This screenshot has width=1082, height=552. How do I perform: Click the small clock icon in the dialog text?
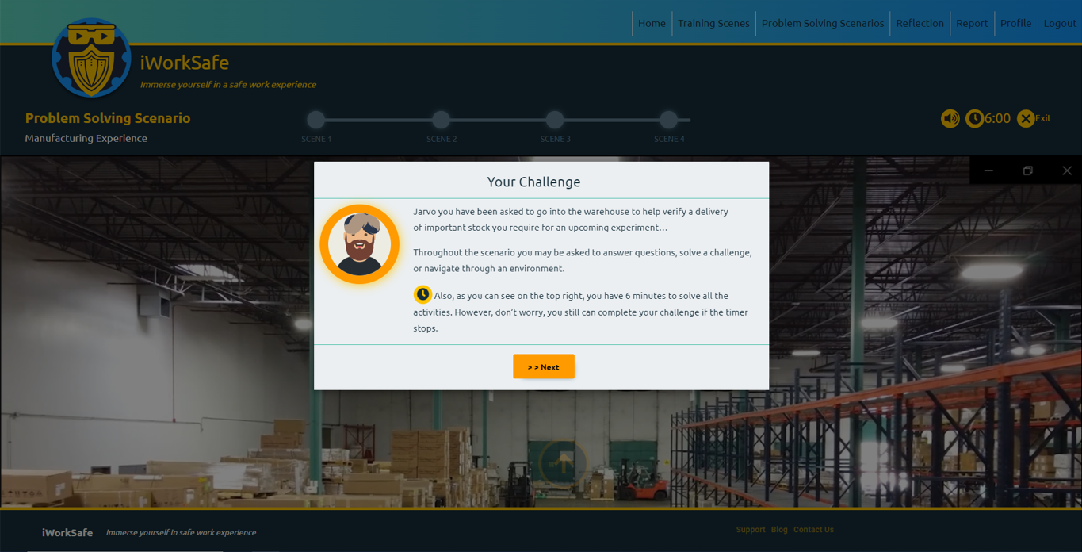pyautogui.click(x=422, y=295)
